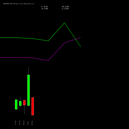Click the 20 Jan date axis label
The image size is (129, 129).
click(x=24, y=123)
